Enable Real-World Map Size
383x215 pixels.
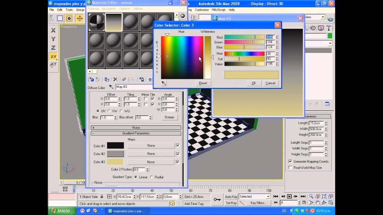click(x=290, y=168)
